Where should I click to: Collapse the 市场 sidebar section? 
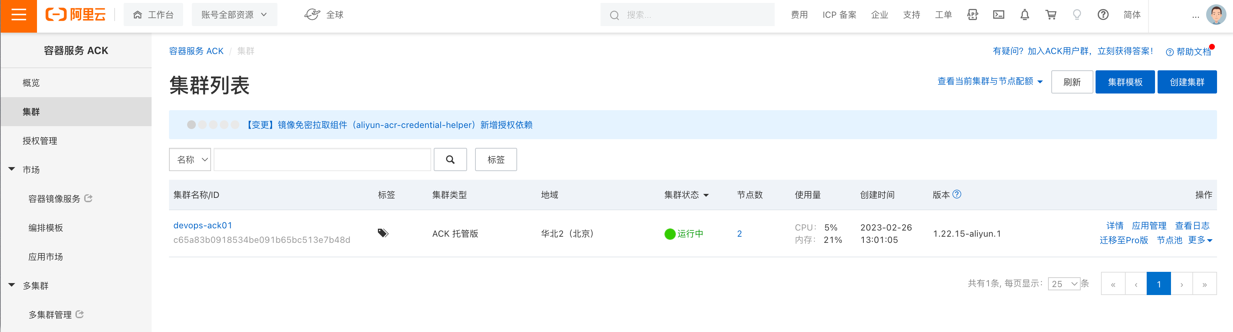tap(12, 169)
